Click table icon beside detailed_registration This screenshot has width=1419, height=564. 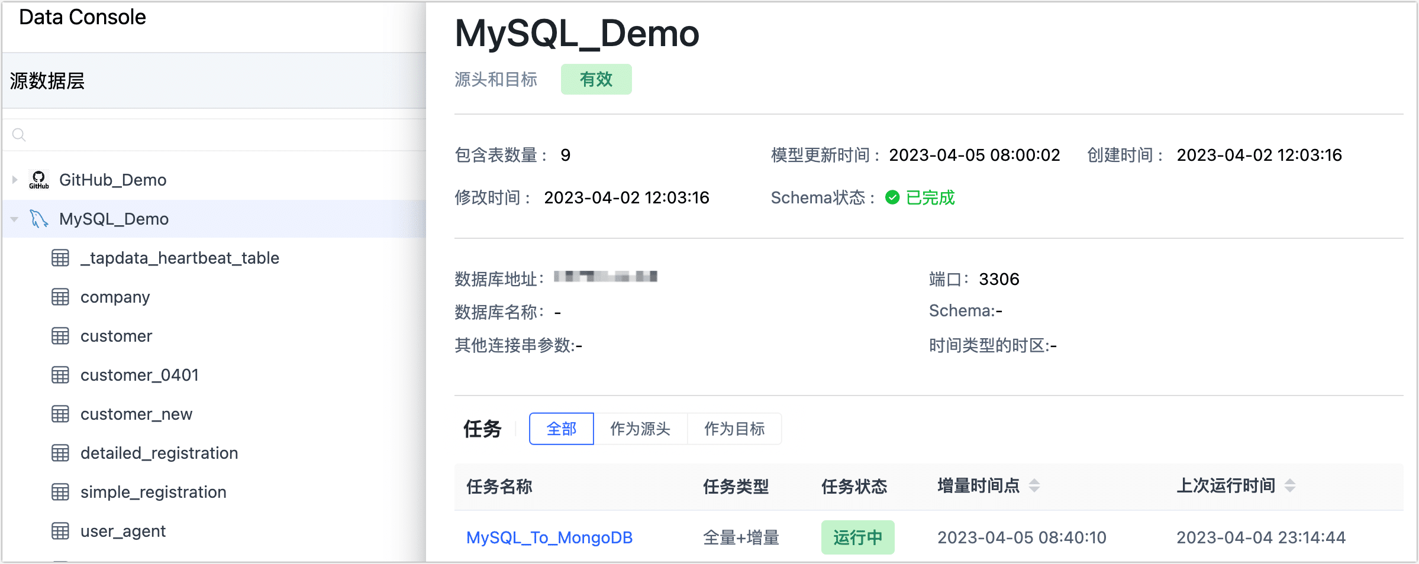(x=60, y=453)
